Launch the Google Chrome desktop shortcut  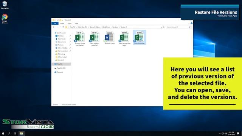click(x=5, y=19)
